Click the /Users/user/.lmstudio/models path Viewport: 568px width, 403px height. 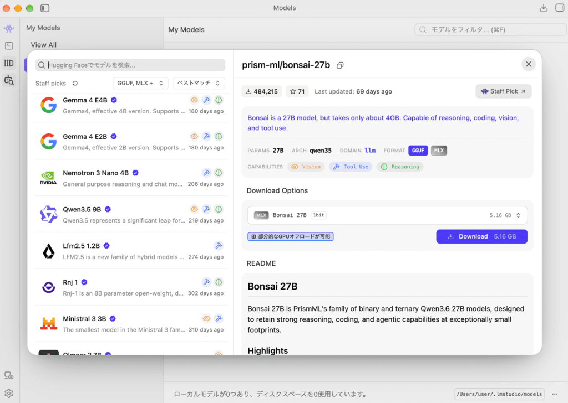click(499, 394)
